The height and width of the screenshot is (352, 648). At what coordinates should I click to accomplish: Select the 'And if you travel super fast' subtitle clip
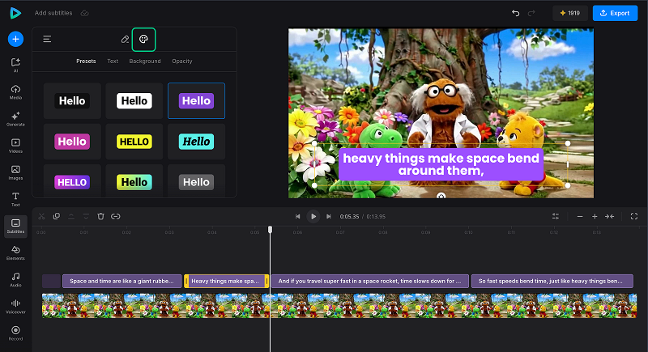pos(370,281)
